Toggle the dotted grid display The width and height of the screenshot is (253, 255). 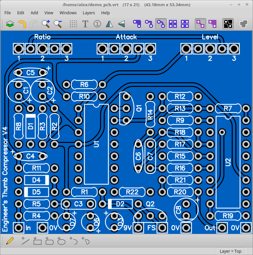click(x=73, y=24)
